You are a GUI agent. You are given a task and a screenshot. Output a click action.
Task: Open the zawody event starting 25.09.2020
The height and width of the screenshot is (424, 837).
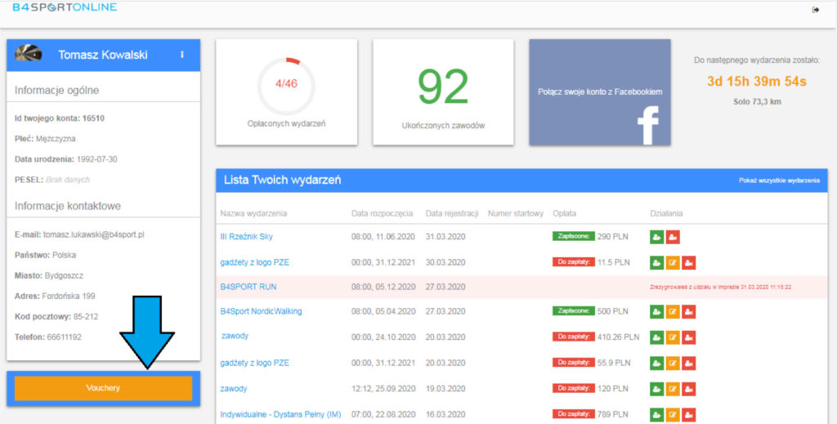(234, 389)
